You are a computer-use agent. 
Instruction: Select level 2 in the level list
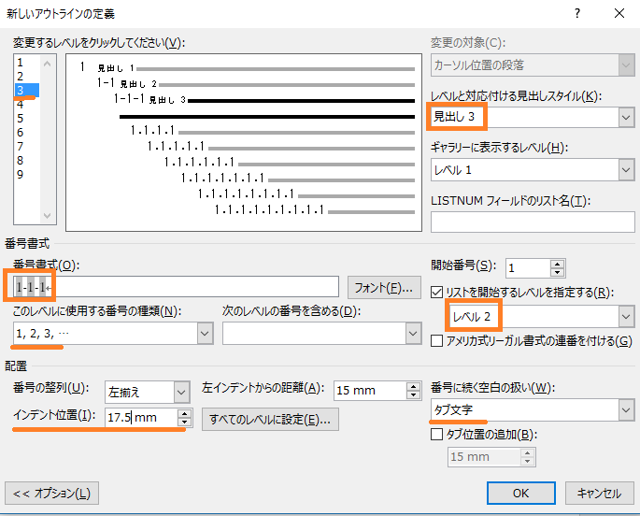point(20,77)
